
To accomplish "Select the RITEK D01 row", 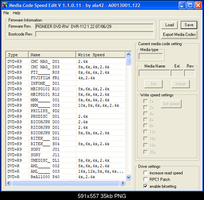I will (x=66, y=139).
